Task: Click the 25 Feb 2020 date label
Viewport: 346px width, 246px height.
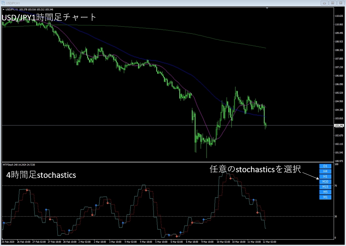Action: tap(8, 242)
